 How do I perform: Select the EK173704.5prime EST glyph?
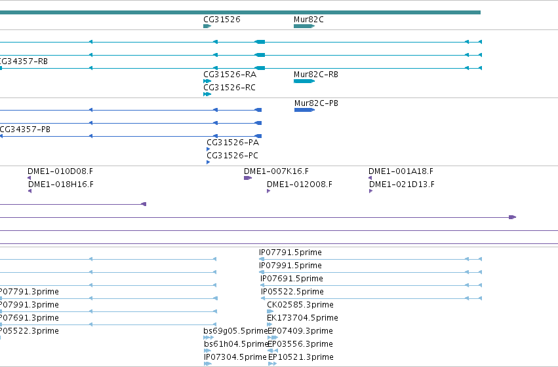pos(269,324)
